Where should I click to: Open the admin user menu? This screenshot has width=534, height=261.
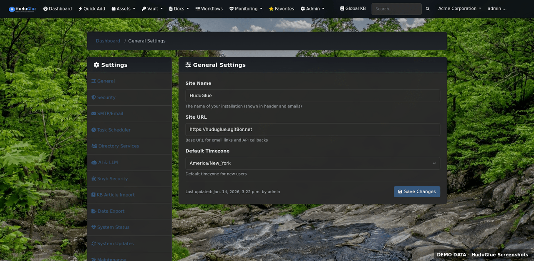coord(497,8)
